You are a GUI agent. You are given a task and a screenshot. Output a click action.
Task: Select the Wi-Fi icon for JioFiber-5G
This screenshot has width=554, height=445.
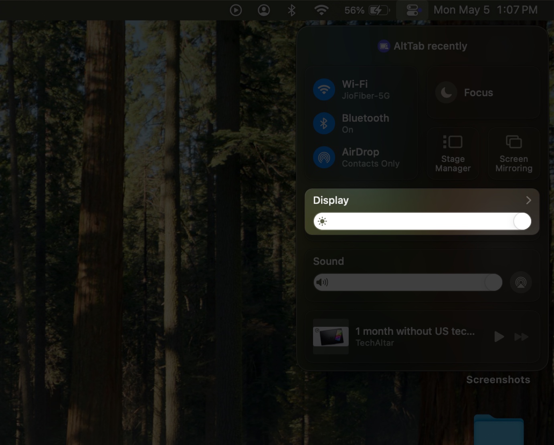coord(324,89)
